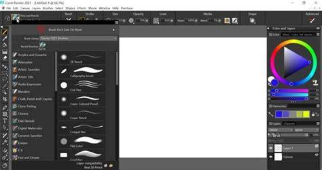
Task: Click the main blue color swatch
Action: [x=275, y=83]
